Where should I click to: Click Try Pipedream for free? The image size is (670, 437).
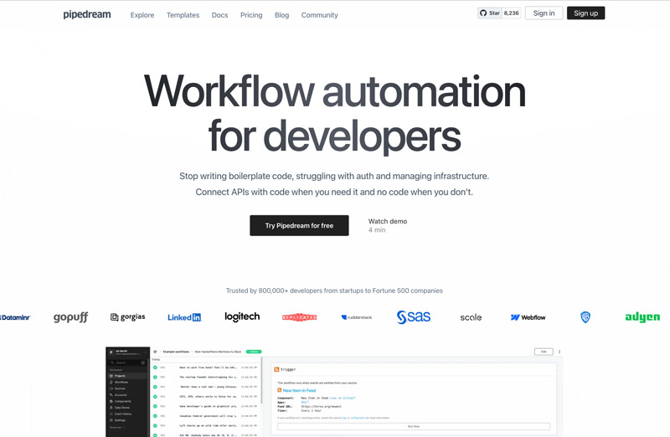click(x=299, y=225)
